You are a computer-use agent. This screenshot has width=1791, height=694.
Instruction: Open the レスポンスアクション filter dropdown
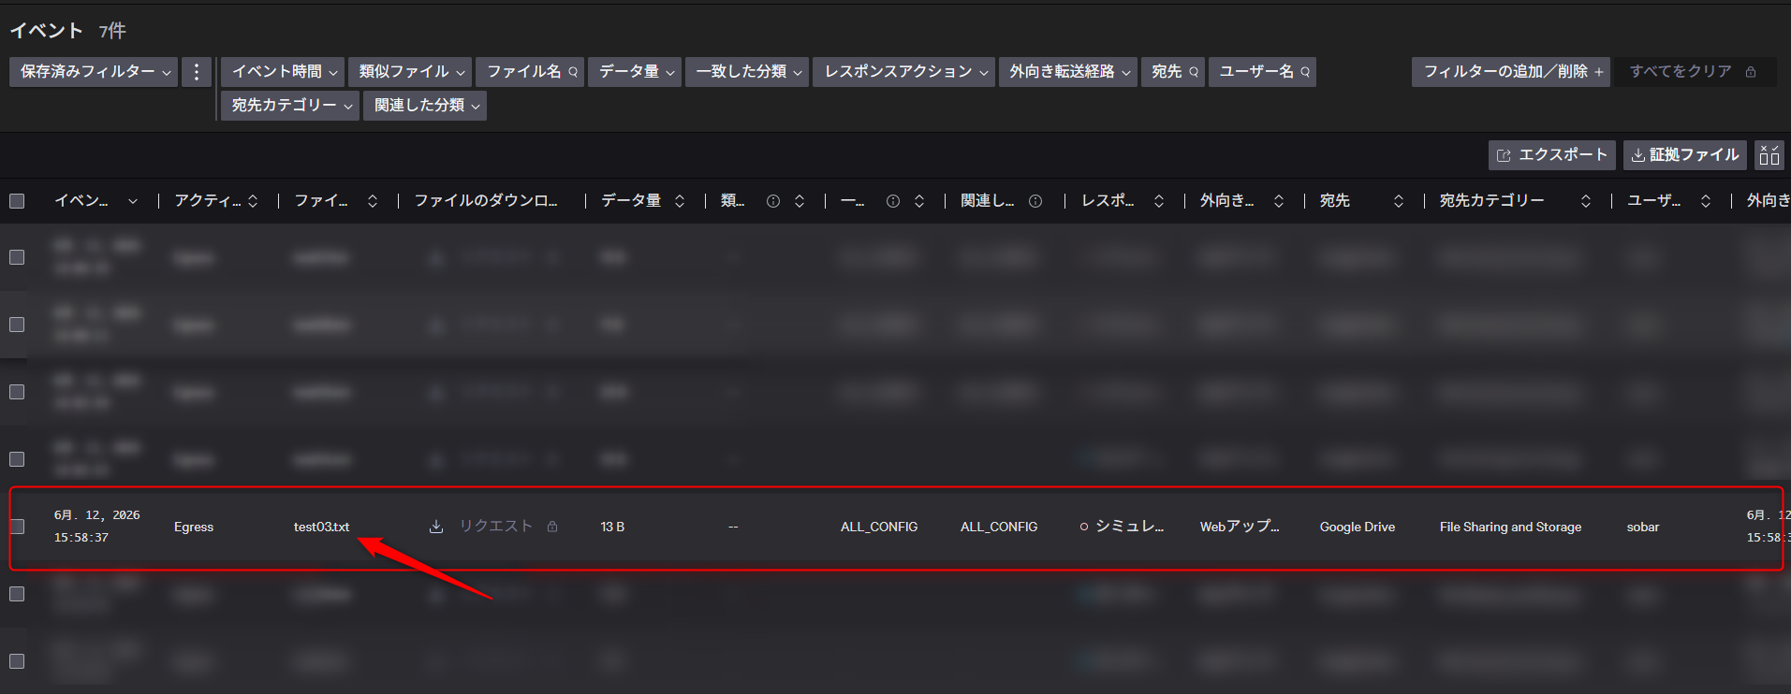[x=904, y=72]
